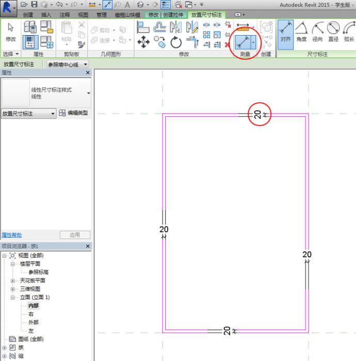Click the Rotate tool in Modify panel
The height and width of the screenshot is (361, 356).
(176, 42)
